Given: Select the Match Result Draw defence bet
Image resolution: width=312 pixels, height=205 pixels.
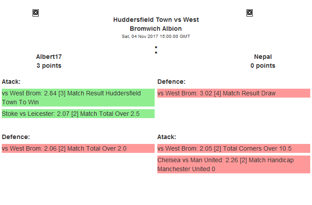Looking at the screenshot, I should 234,93.
